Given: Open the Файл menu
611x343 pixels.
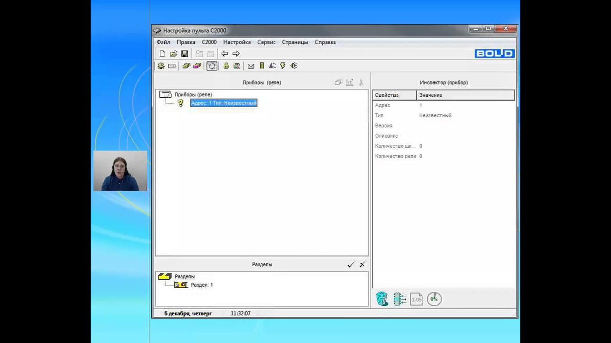Looking at the screenshot, I should point(163,42).
